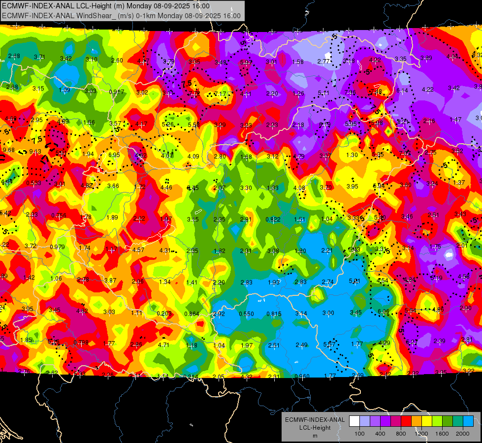Click the wind shear value 0.815

click(x=274, y=314)
